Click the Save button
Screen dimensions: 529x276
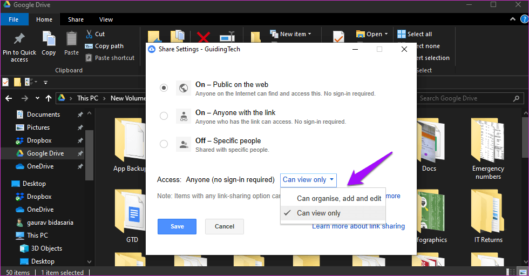point(177,226)
